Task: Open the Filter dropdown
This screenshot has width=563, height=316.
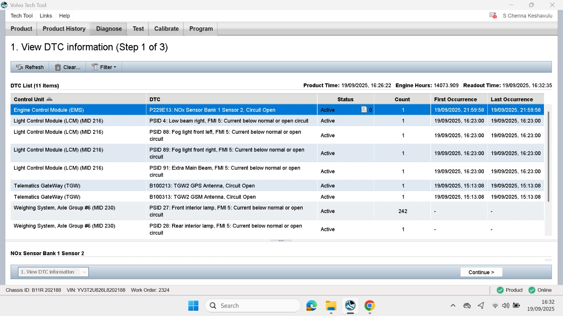Action: tap(104, 67)
